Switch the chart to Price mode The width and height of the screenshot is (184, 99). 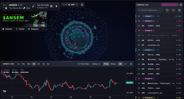[106, 64]
